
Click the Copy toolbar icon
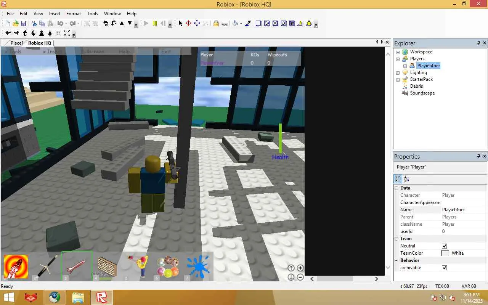[x=42, y=24]
